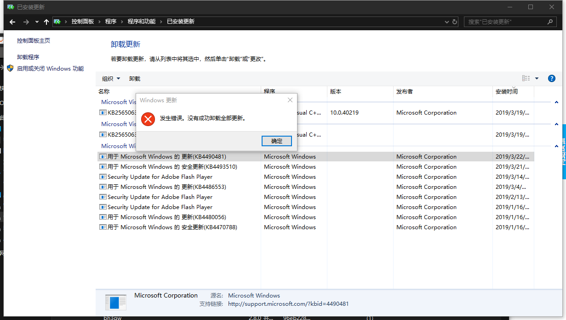Collapse the first Microsoft Visual C++ group
566x320 pixels.
pos(556,102)
